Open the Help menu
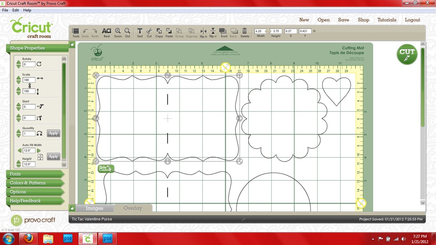Image resolution: width=436 pixels, height=245 pixels. pyautogui.click(x=27, y=10)
